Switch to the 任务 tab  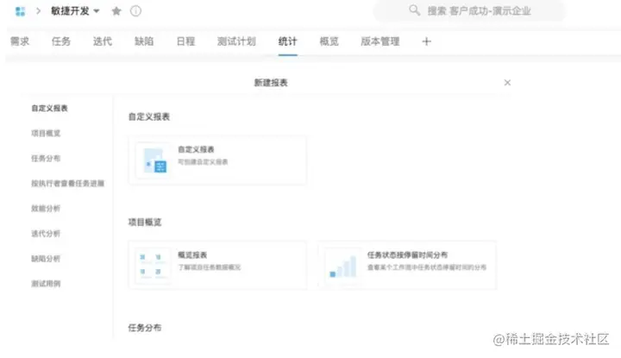(x=61, y=41)
